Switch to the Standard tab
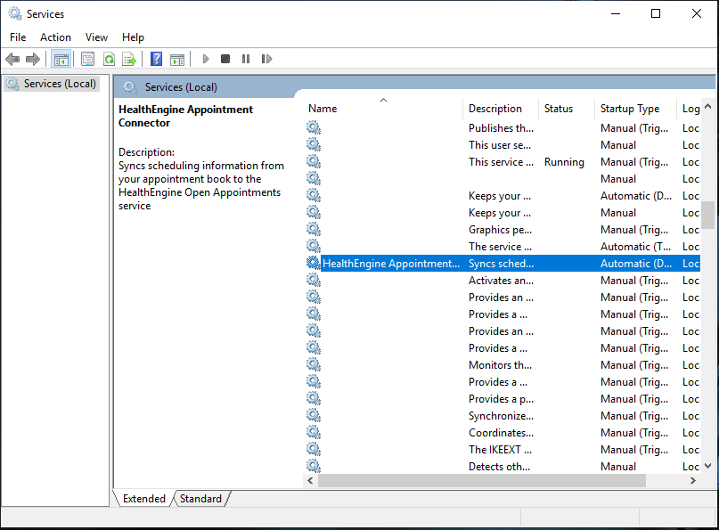719x530 pixels. 200,499
